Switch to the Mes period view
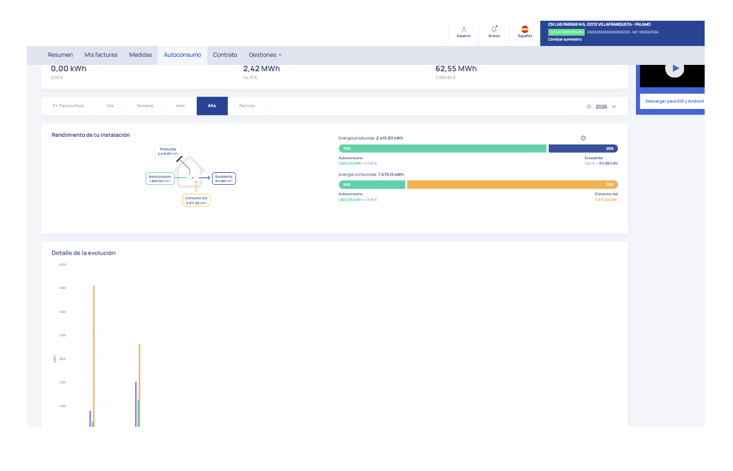The image size is (733, 471). coord(181,106)
